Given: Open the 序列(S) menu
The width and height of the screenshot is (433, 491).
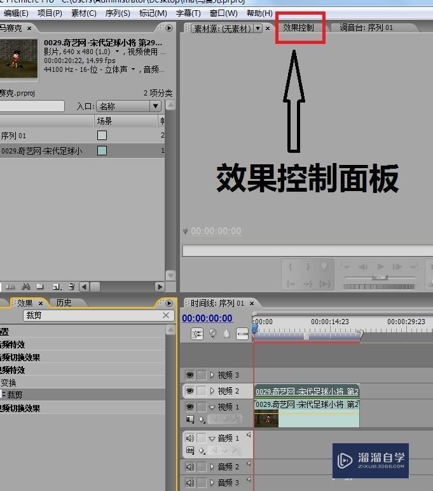Looking at the screenshot, I should pyautogui.click(x=118, y=13).
